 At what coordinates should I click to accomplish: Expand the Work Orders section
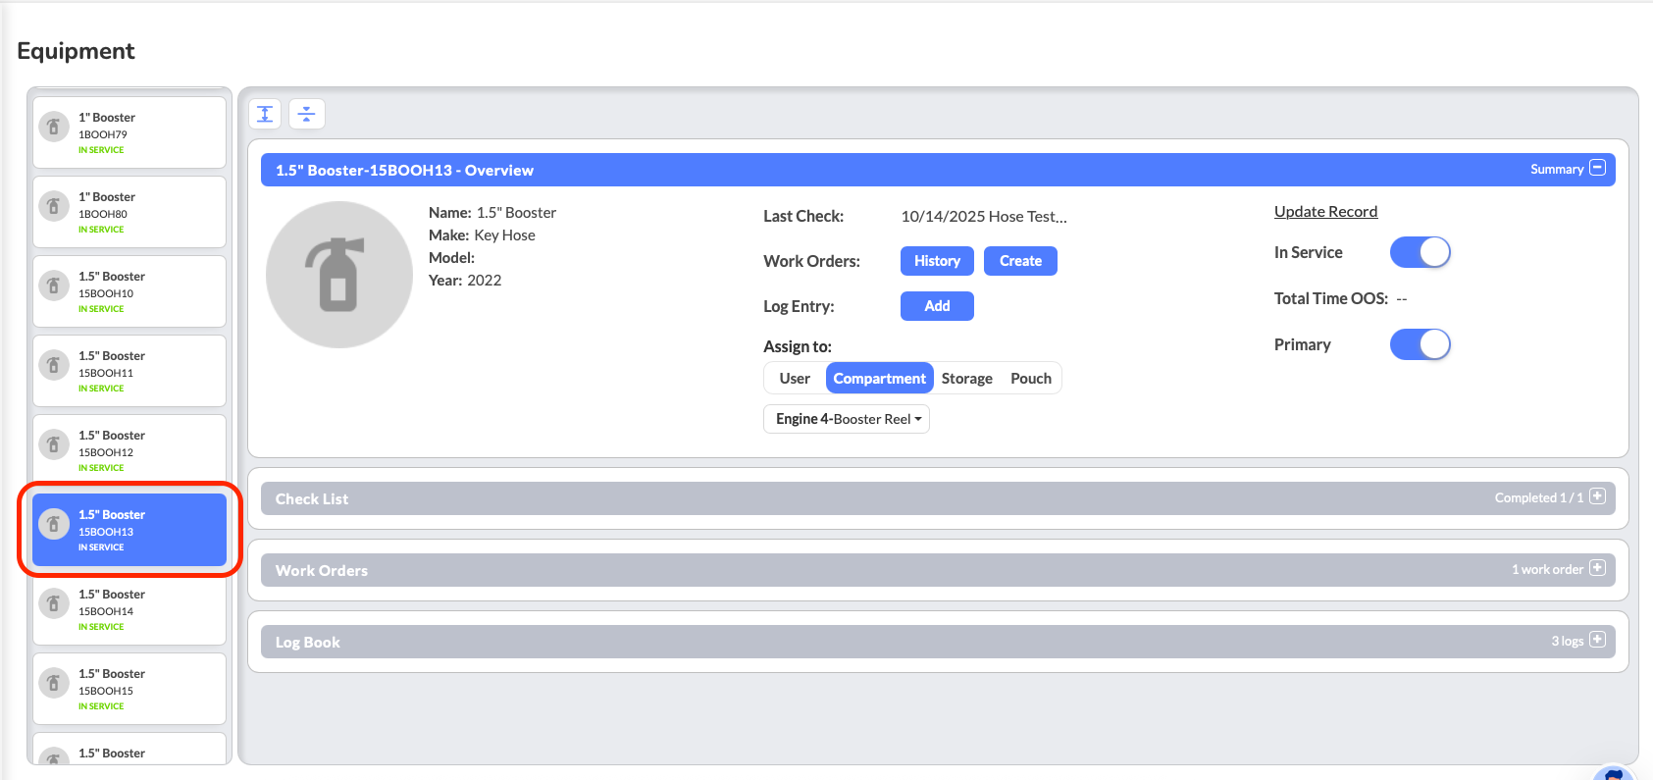point(1597,568)
